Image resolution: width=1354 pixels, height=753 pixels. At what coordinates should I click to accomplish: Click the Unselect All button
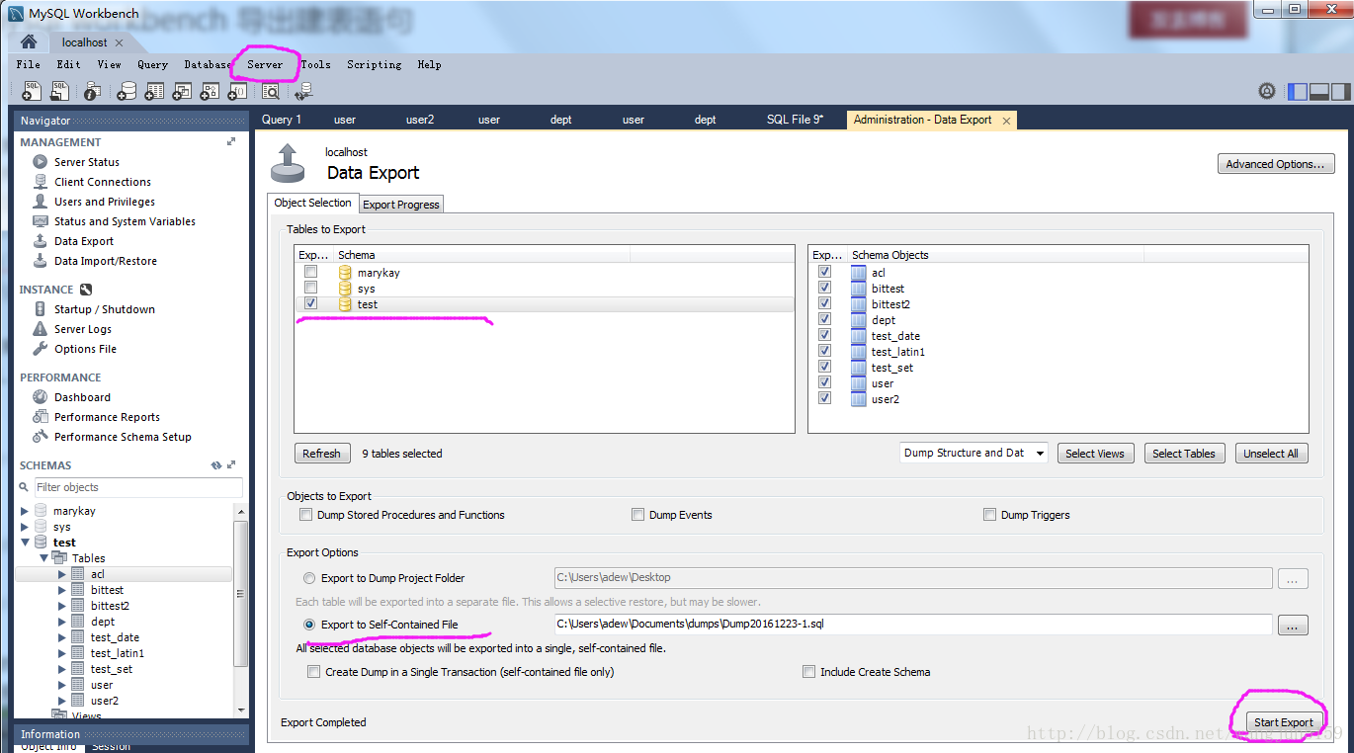click(x=1270, y=454)
